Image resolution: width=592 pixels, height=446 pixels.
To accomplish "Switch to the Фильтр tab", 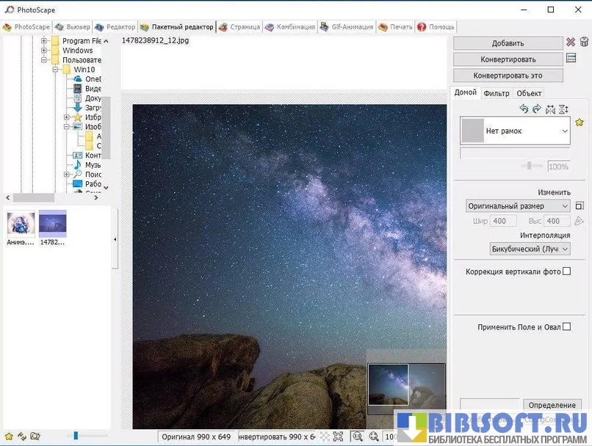I will pos(497,93).
